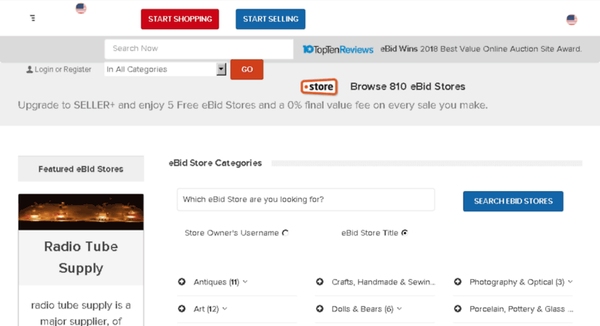
Task: Click the orange eBid store logo
Action: pyautogui.click(x=319, y=86)
